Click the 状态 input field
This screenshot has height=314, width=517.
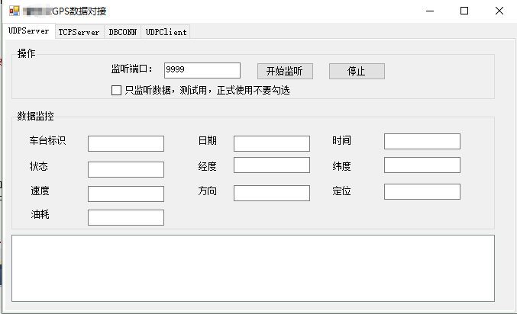click(126, 169)
